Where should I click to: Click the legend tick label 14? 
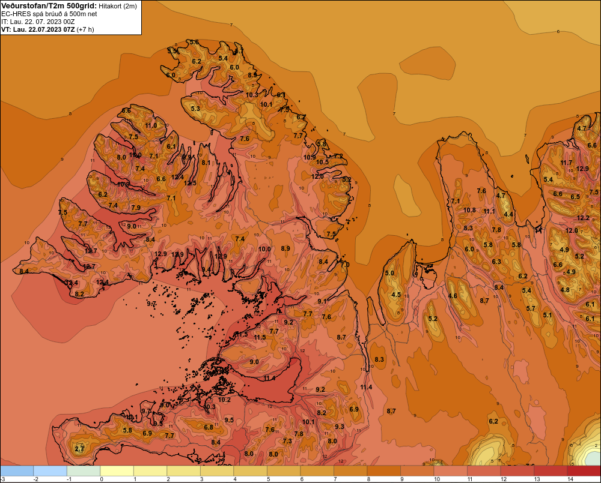570,479
